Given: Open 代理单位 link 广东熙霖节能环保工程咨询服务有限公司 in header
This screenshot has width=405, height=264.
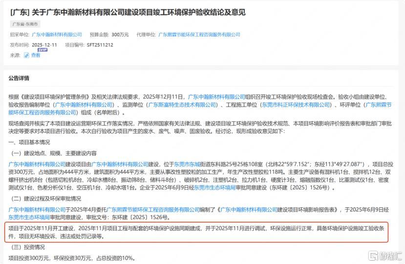Looking at the screenshot, I should pos(199,35).
